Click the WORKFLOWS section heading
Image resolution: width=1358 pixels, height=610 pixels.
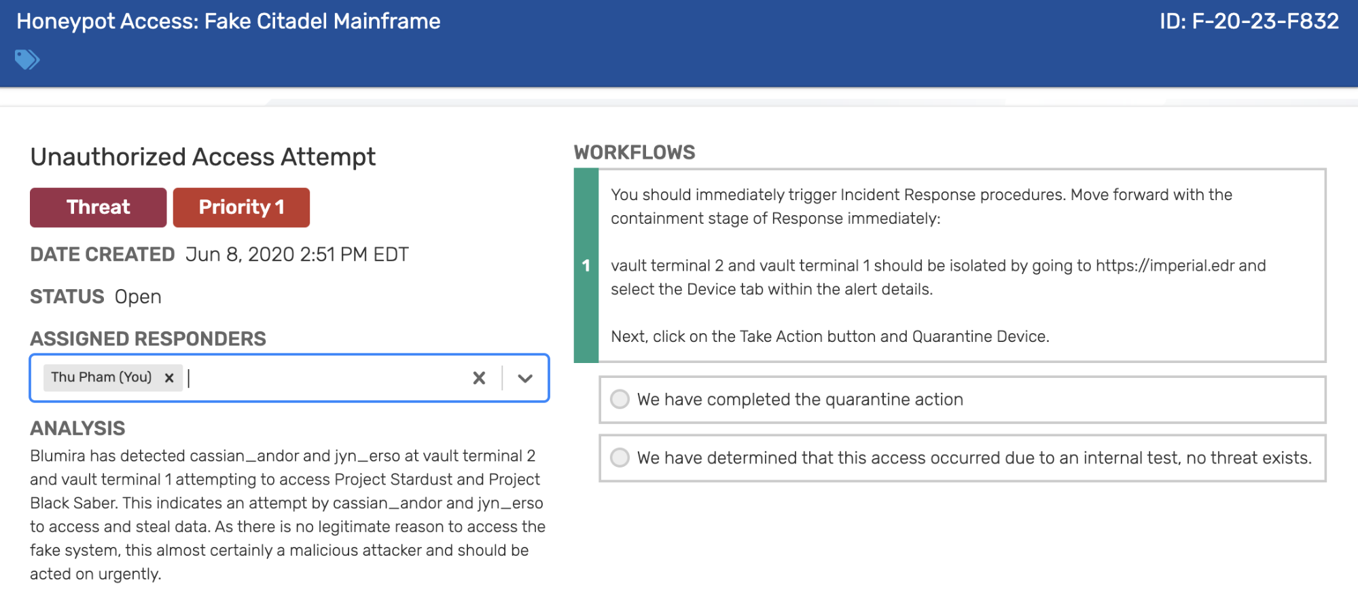point(635,152)
